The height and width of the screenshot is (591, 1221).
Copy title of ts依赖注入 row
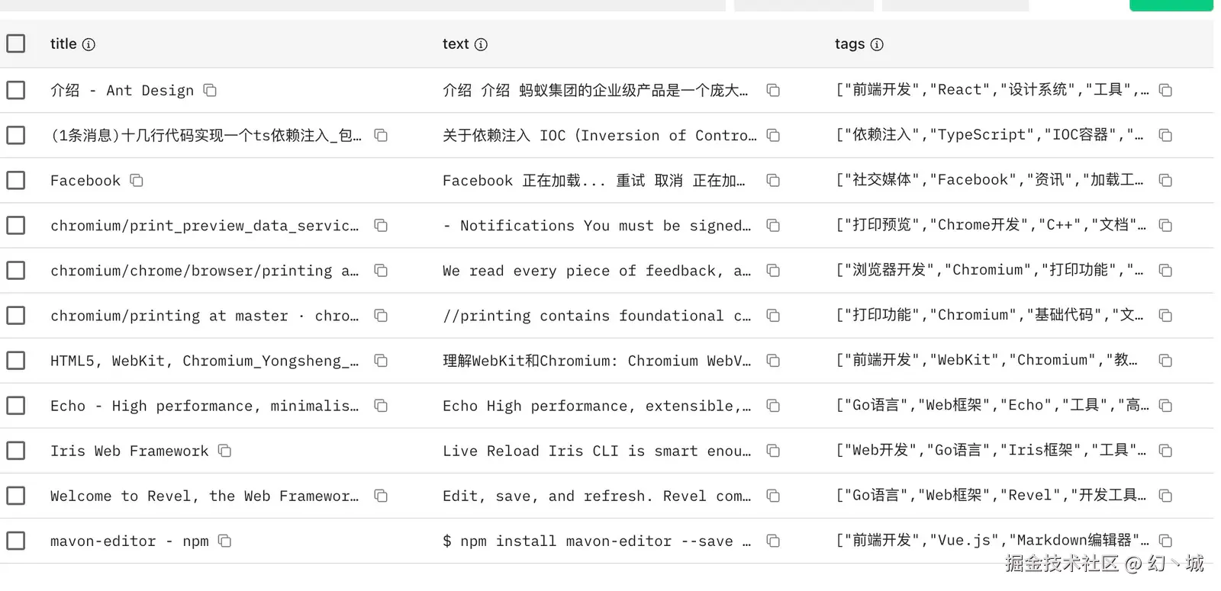[x=381, y=136]
